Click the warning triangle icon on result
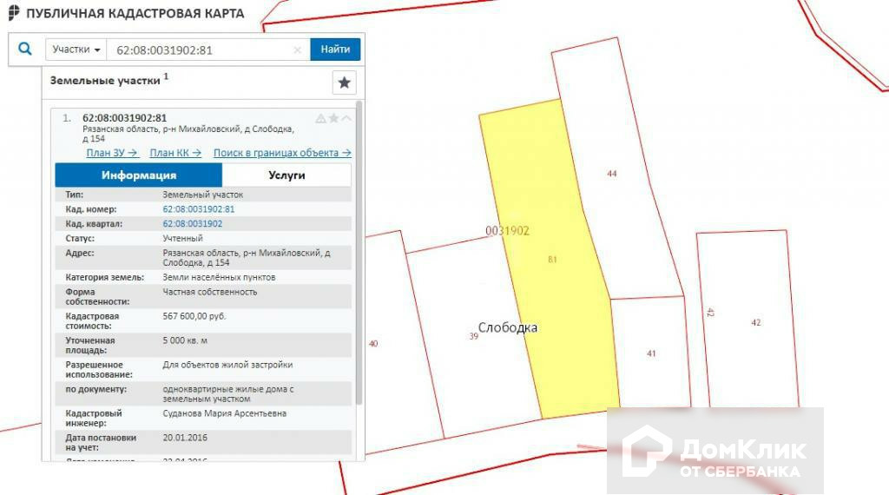This screenshot has height=495, width=889. point(320,118)
